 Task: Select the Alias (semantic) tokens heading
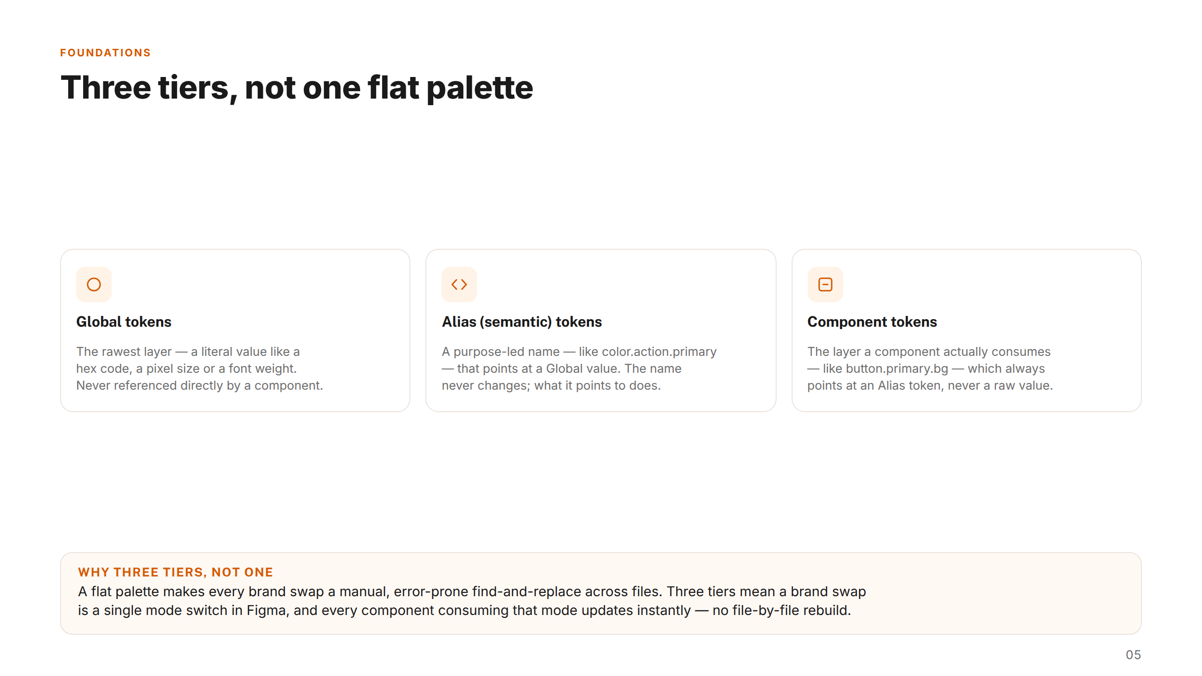pos(522,322)
